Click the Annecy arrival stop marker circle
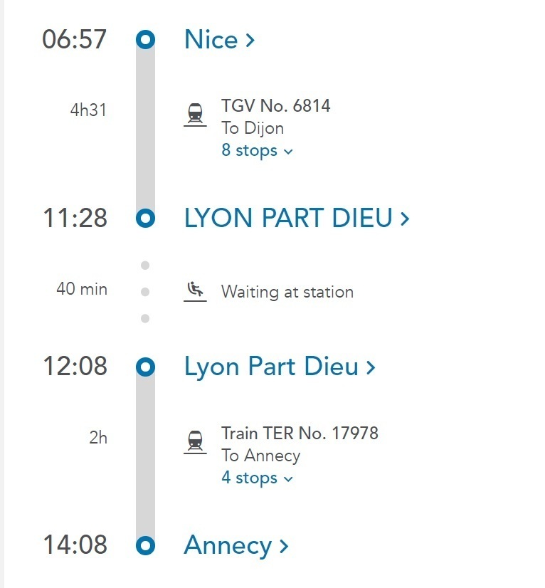The height and width of the screenshot is (588, 545). point(145,545)
